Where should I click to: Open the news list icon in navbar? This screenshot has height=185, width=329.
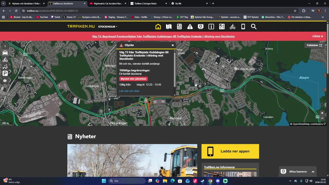pyautogui.click(x=179, y=27)
